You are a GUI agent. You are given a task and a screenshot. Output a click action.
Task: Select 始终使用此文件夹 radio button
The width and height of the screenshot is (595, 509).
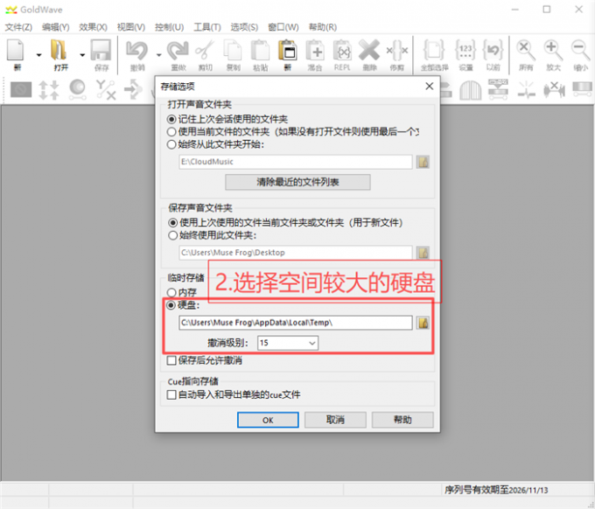[171, 235]
